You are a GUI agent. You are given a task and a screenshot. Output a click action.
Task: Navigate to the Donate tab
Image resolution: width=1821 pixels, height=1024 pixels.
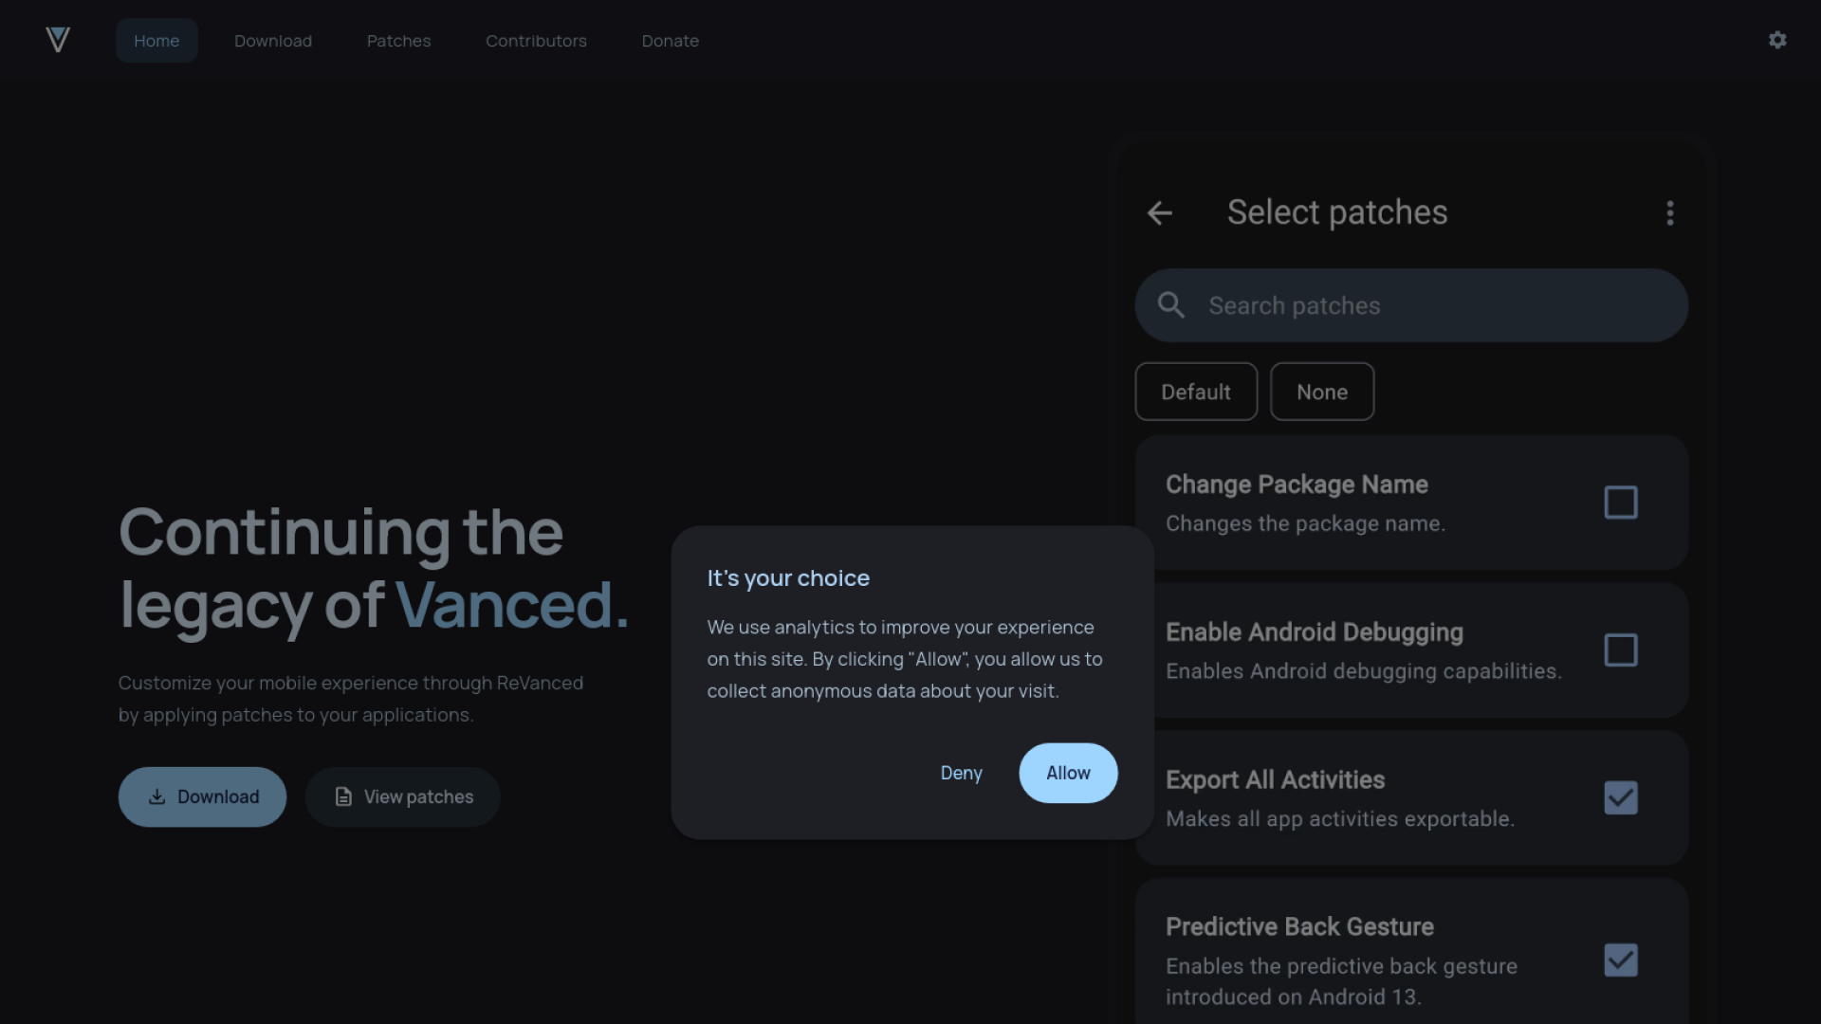tap(670, 41)
